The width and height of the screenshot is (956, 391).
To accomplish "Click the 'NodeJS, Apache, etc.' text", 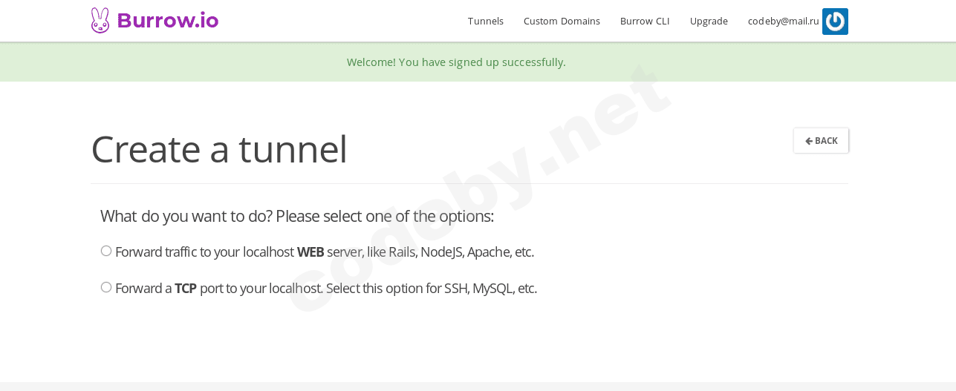I will click(477, 252).
